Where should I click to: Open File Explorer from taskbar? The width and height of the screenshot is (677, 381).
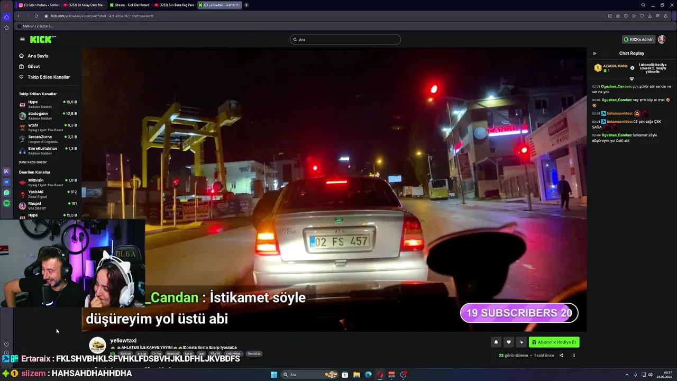(356, 375)
